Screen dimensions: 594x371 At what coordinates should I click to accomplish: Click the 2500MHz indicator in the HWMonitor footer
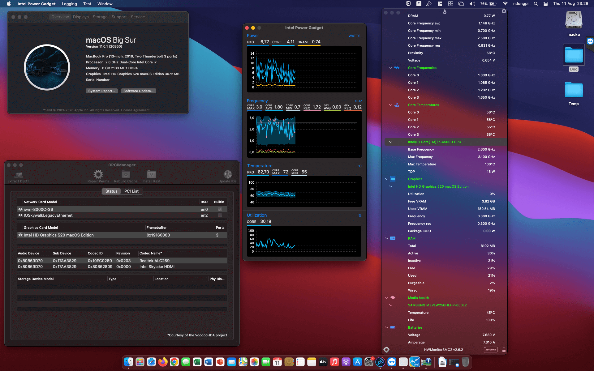[x=490, y=350]
